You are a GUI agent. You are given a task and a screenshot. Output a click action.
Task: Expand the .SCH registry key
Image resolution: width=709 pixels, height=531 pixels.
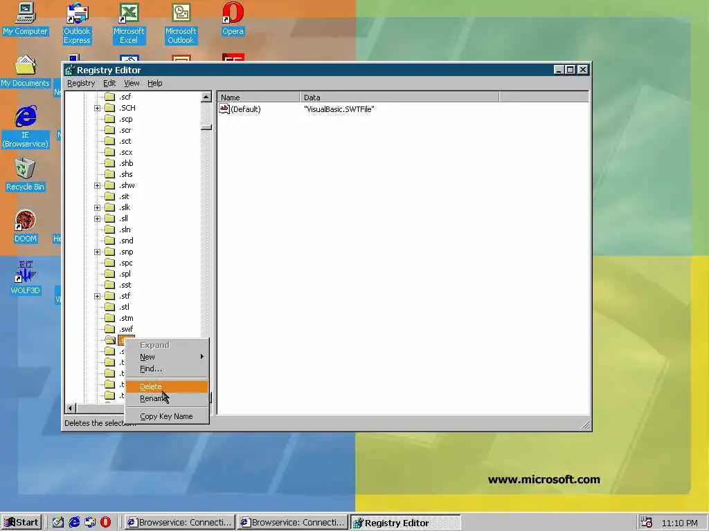tap(97, 108)
